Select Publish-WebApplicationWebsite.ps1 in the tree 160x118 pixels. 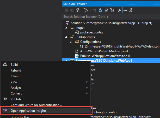(x=106, y=56)
